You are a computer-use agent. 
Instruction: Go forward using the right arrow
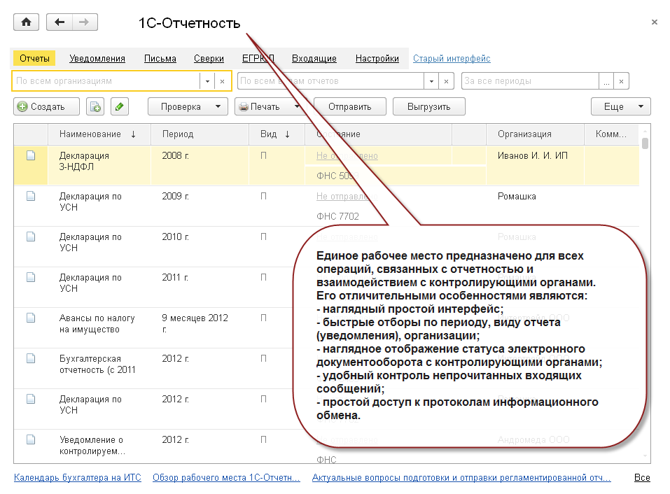pyautogui.click(x=85, y=22)
